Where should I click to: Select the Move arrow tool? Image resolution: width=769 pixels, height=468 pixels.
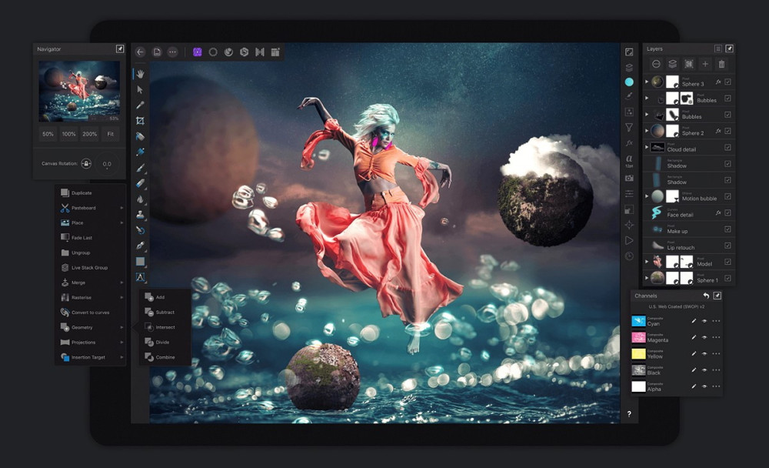click(x=140, y=90)
